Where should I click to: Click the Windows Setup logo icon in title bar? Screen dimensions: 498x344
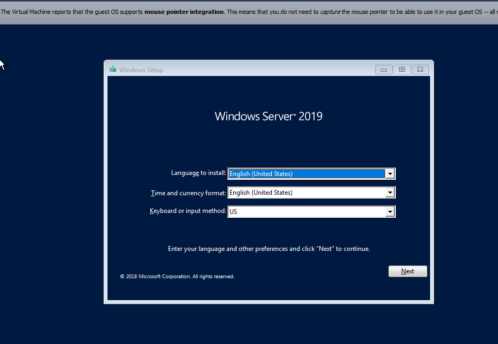coord(112,69)
